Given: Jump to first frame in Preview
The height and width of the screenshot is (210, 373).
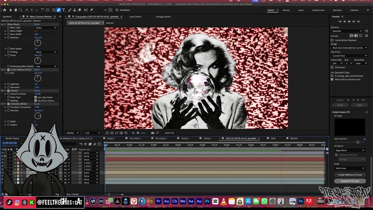Looking at the screenshot, I should pyautogui.click(x=340, y=21).
